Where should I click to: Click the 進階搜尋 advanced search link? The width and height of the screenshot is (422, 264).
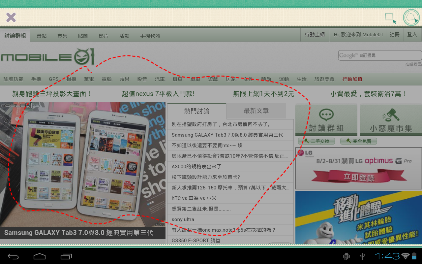[413, 64]
